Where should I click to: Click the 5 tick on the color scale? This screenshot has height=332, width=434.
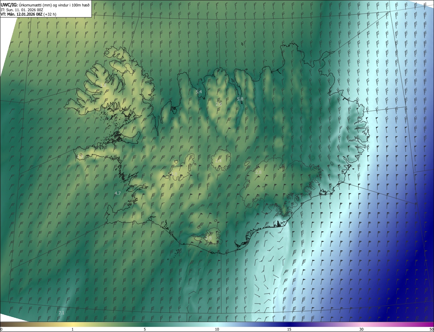pos(145,329)
